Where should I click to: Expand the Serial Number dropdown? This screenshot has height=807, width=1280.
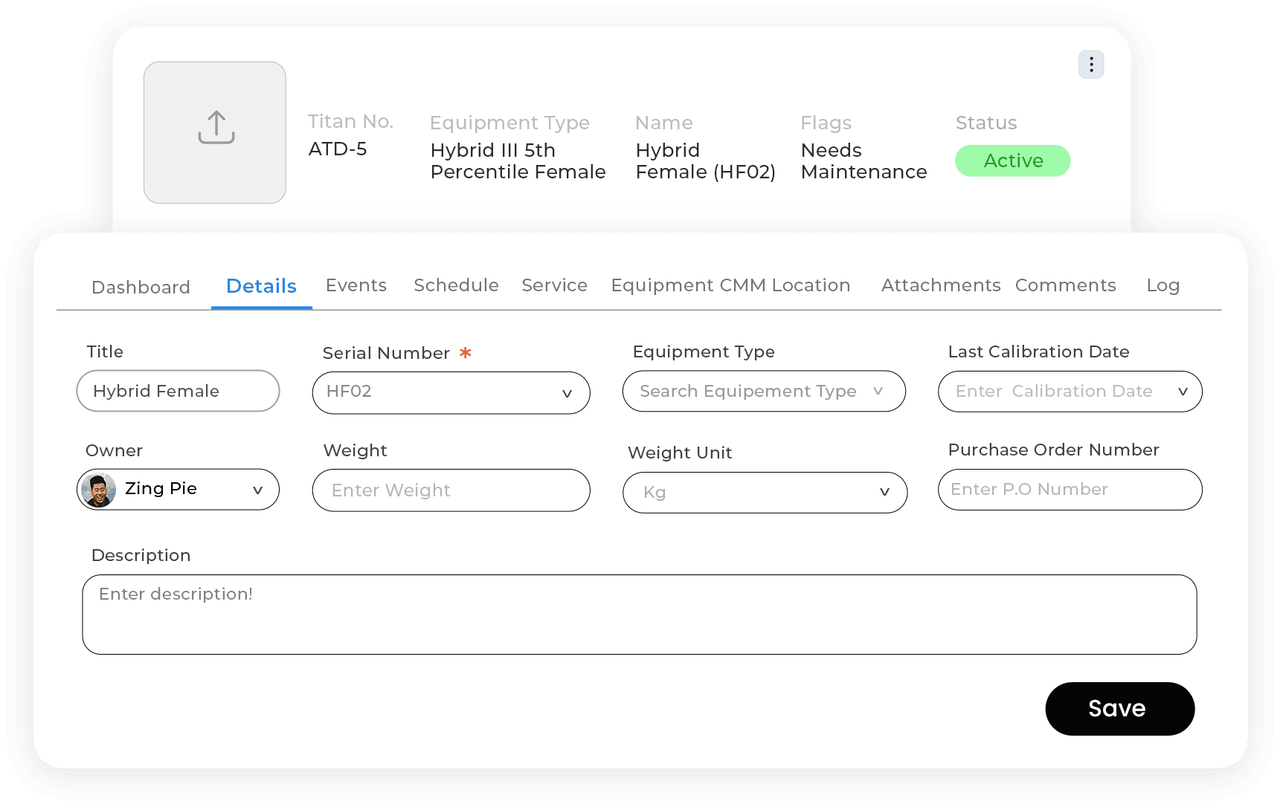coord(567,393)
